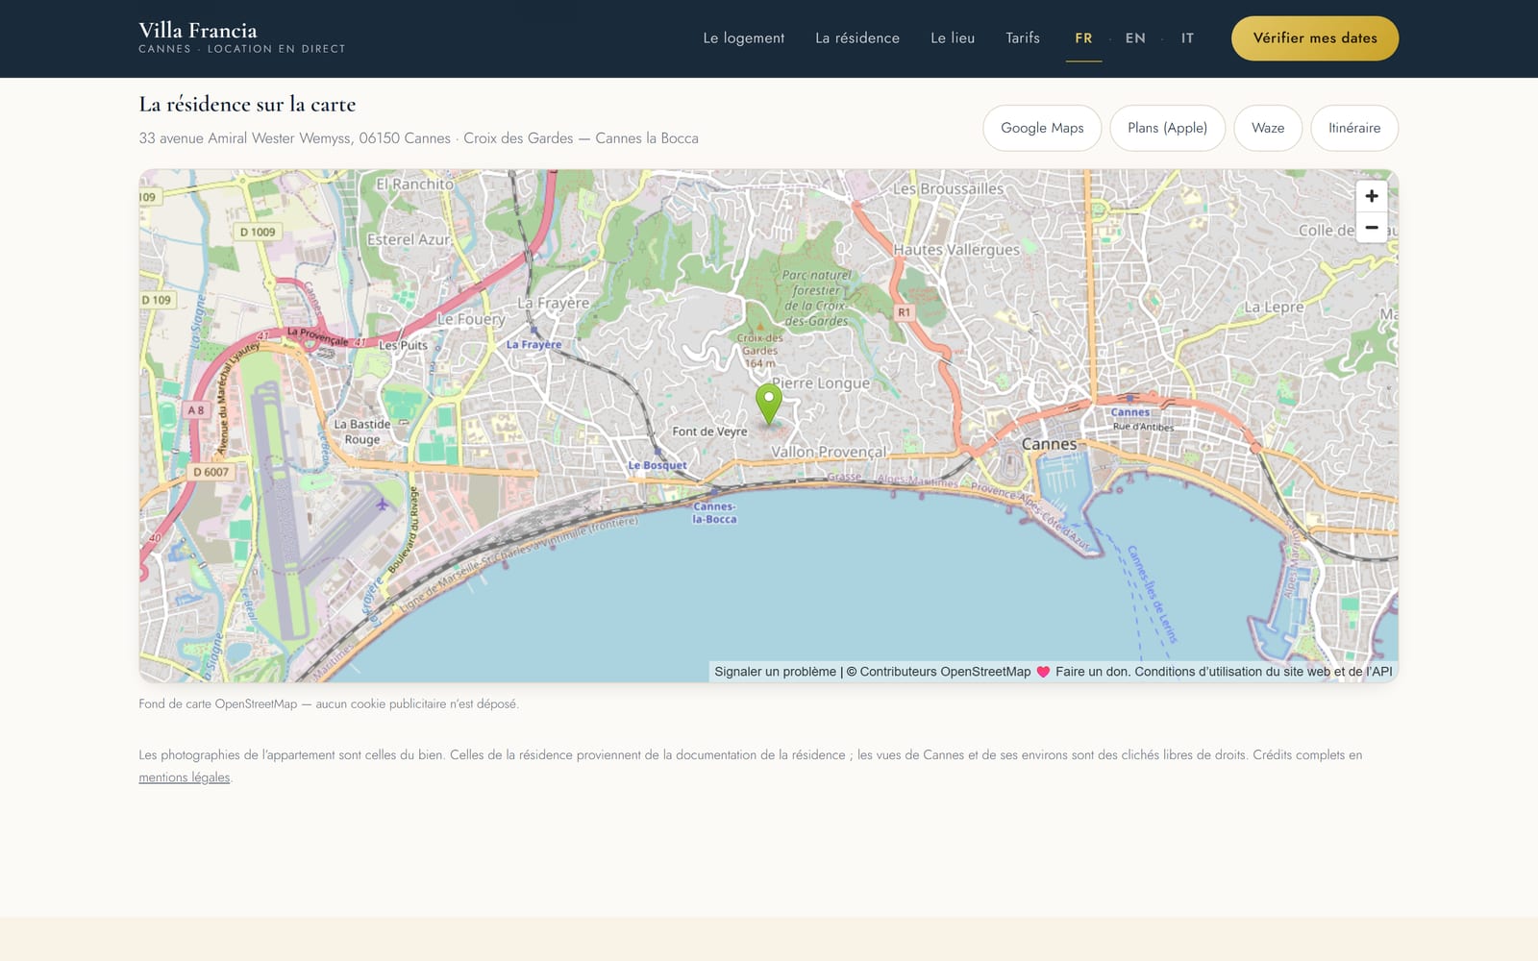Launch the Waze directions button
Screen dimensions: 1538x961
(x=1268, y=128)
